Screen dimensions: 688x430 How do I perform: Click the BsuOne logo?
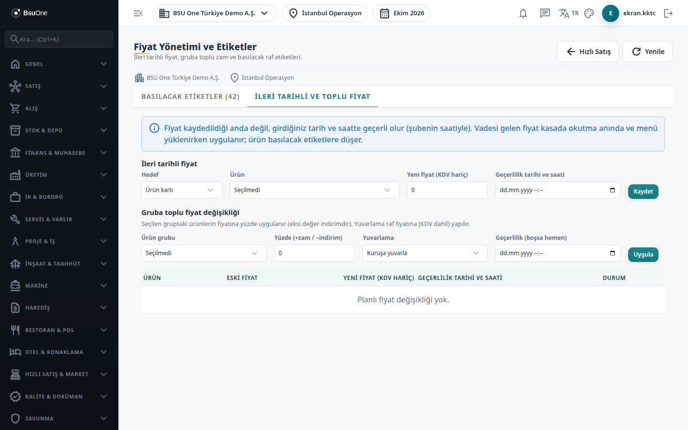[30, 13]
